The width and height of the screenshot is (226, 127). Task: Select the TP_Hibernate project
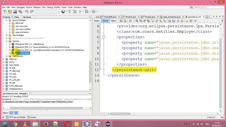(x=14, y=71)
